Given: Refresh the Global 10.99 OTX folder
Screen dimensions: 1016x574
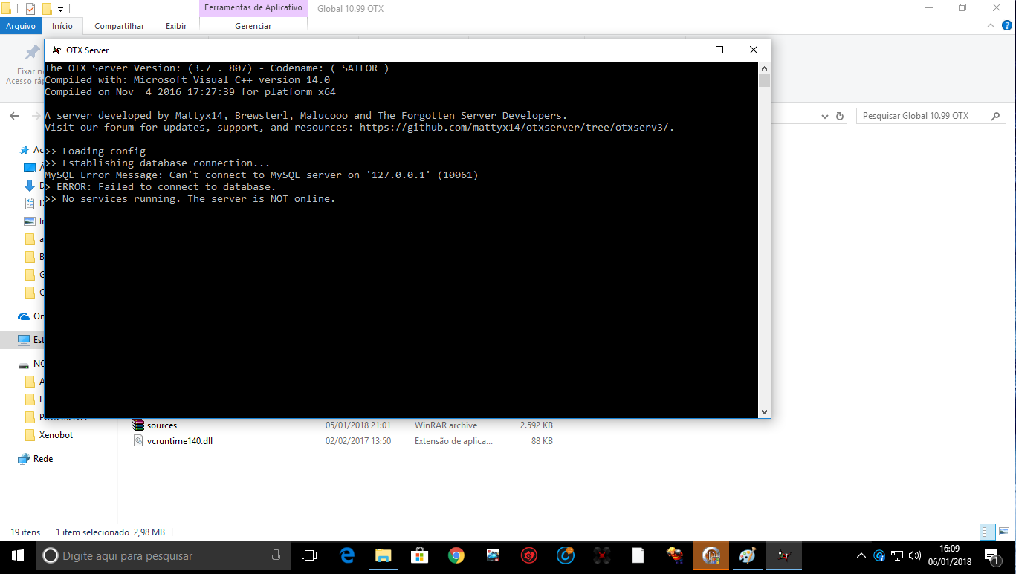Looking at the screenshot, I should coord(840,116).
